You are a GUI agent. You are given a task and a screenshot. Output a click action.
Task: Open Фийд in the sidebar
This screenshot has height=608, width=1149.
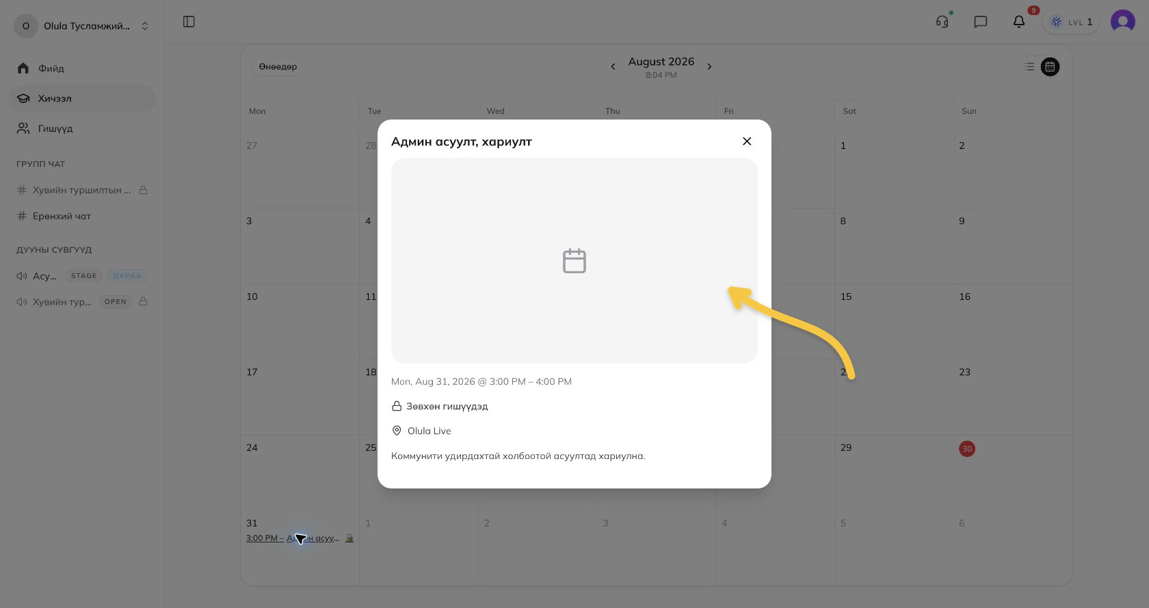click(x=82, y=68)
